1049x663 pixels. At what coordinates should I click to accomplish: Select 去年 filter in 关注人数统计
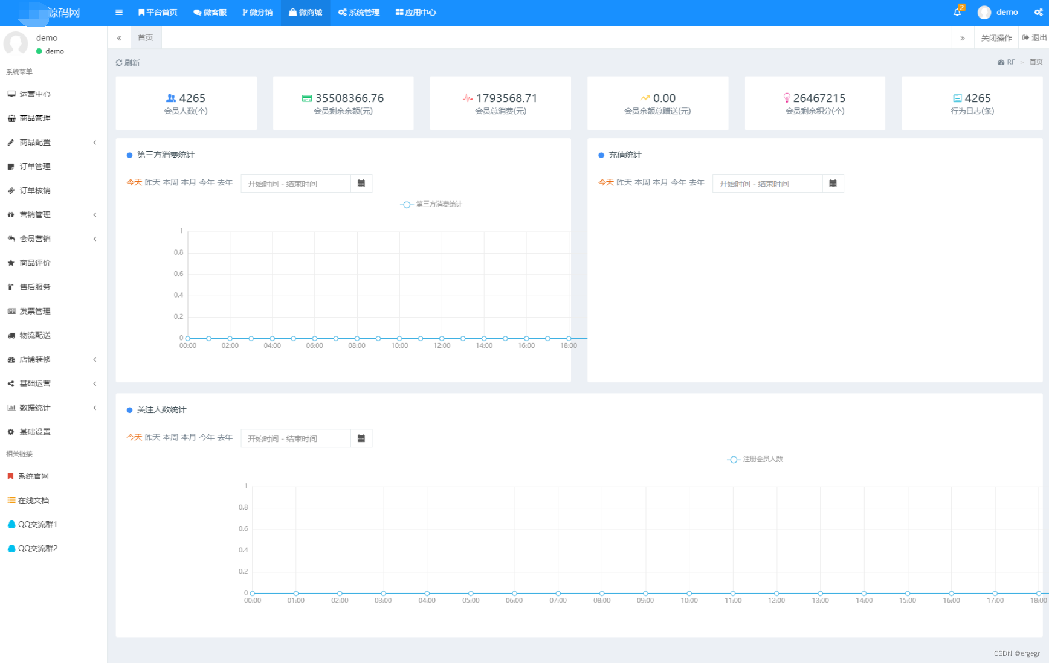click(x=225, y=437)
